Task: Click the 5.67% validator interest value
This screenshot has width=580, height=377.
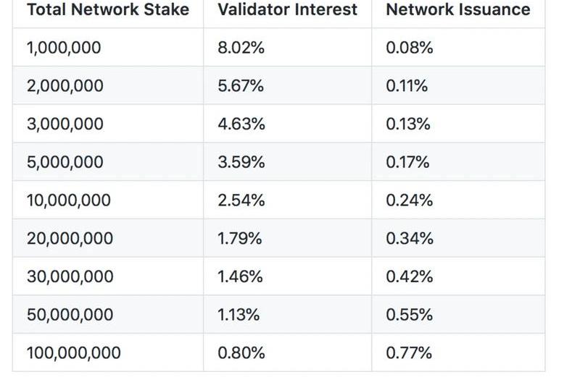Action: coord(241,86)
